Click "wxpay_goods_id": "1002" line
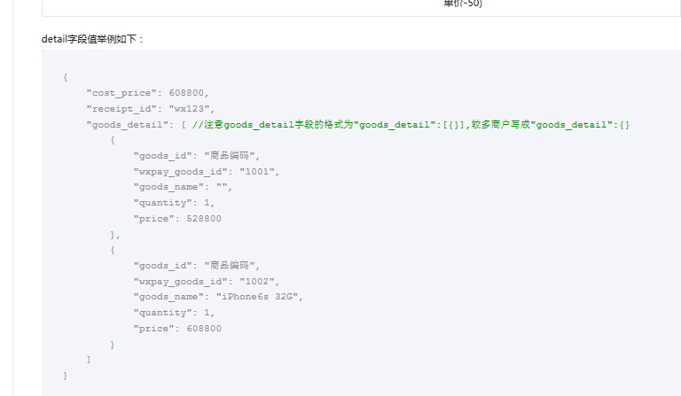The height and width of the screenshot is (396, 681). 207,282
